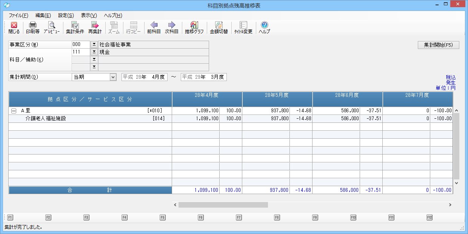Click the 印刷等 printer icon
468x234 pixels.
point(33,28)
